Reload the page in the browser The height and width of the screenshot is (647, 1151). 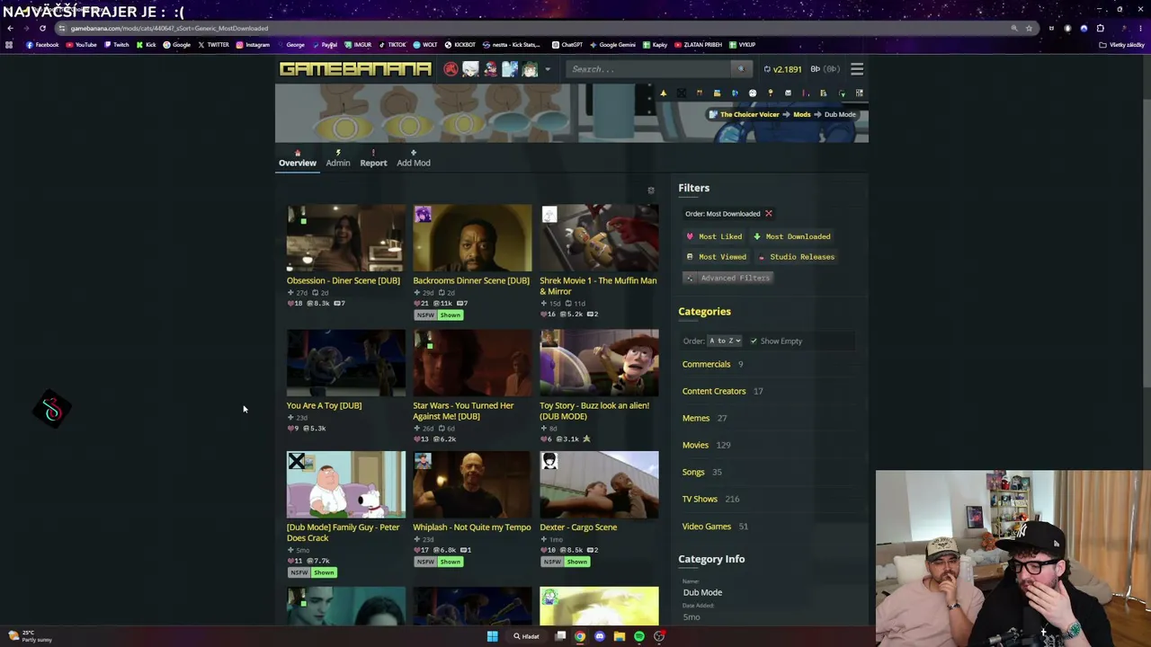click(x=42, y=28)
